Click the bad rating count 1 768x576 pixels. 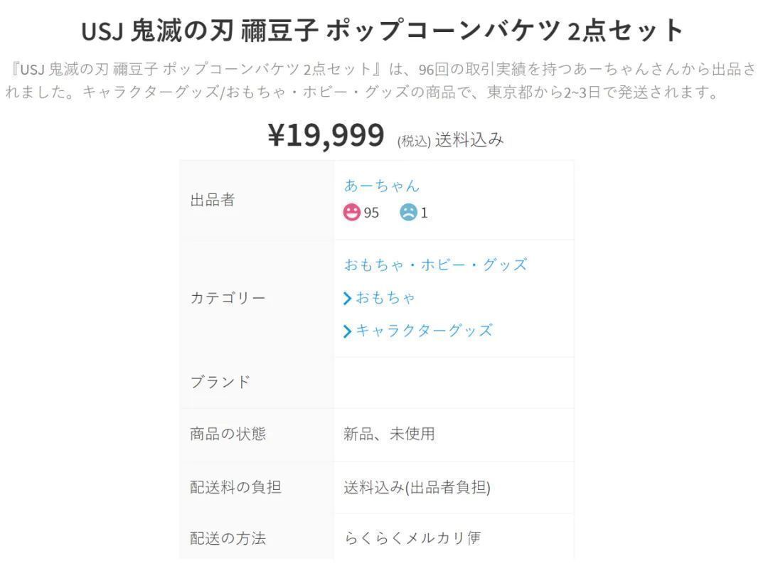click(x=425, y=213)
